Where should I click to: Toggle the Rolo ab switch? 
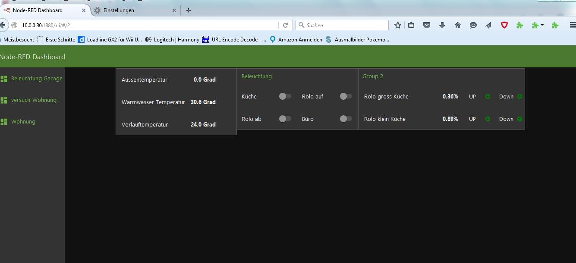click(x=285, y=119)
